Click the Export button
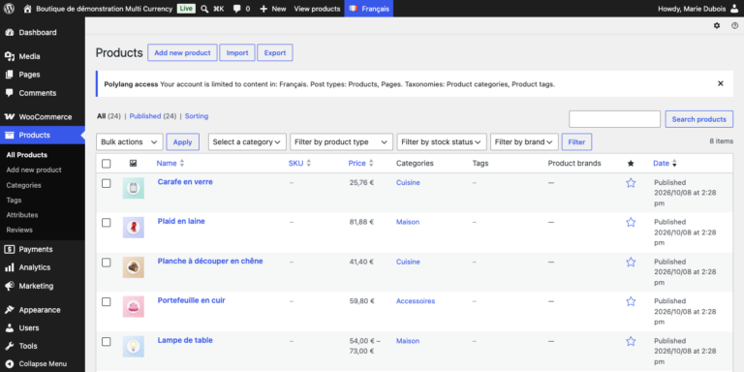This screenshot has width=744, height=372. point(275,52)
